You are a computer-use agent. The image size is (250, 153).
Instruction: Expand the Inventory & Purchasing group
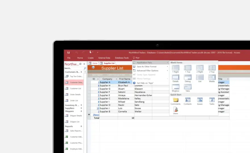tap(81, 105)
